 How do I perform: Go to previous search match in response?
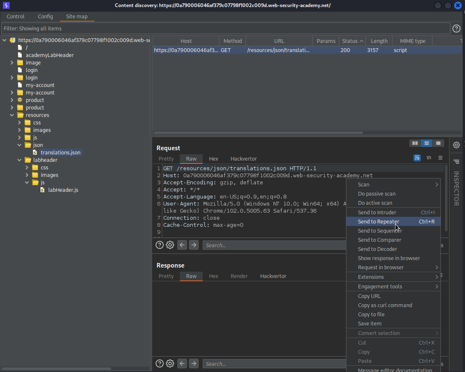point(182,363)
